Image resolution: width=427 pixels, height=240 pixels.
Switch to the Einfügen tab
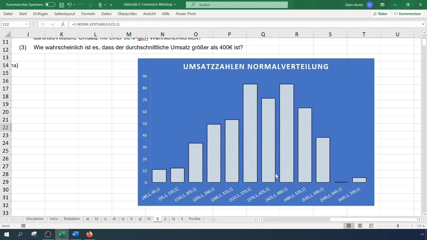(40, 14)
